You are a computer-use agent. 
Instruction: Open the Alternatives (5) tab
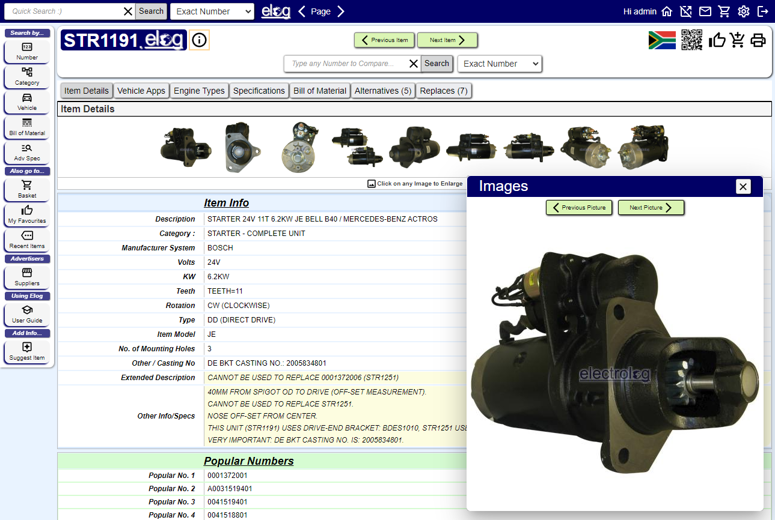tap(382, 91)
